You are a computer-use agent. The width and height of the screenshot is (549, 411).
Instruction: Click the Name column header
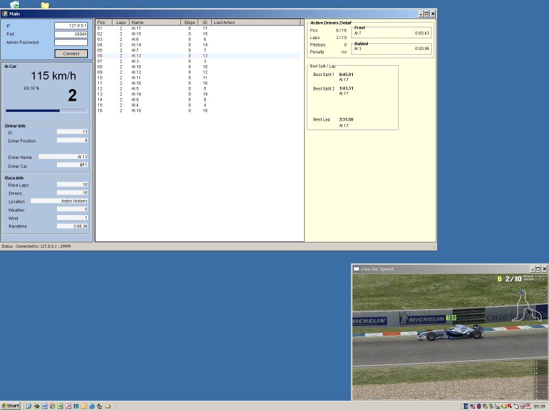coord(155,23)
